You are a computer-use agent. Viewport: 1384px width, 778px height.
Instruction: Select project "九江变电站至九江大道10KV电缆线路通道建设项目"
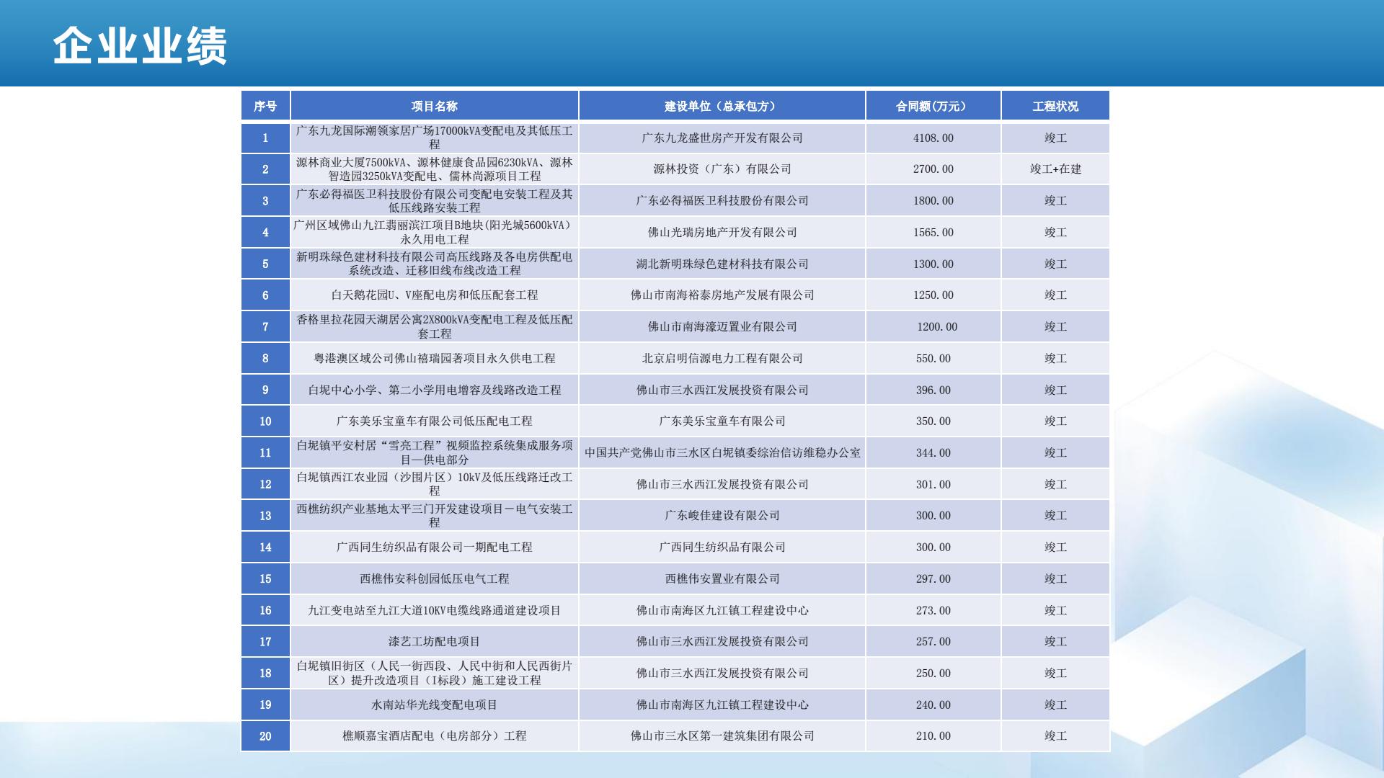coord(435,610)
